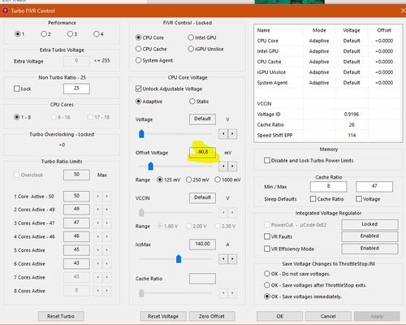Viewport: 406px width, 325px height.
Task: Increase 5 Cores Active ratio
Action: pos(107,250)
